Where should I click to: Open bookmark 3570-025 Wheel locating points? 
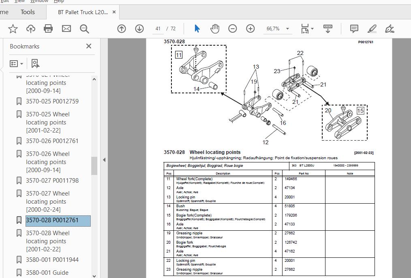click(x=48, y=122)
